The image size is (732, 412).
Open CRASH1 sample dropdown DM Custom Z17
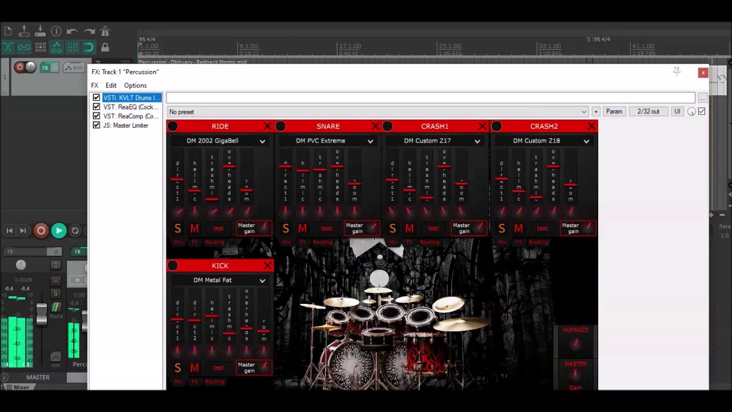click(x=435, y=141)
